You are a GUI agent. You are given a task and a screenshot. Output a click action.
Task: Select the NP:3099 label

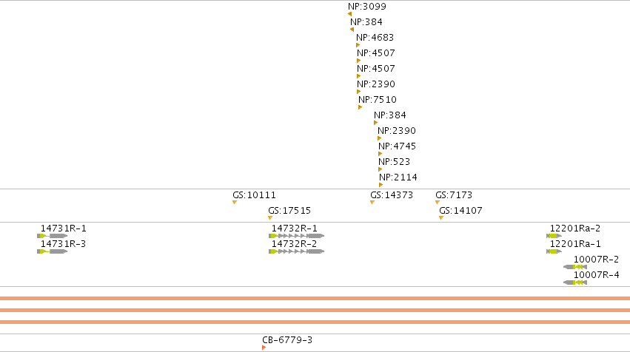[367, 7]
